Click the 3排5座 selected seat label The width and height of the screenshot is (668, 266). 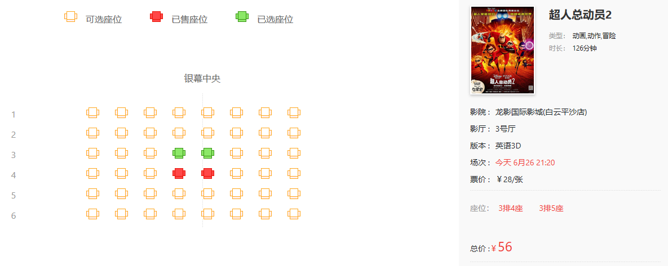click(x=551, y=209)
